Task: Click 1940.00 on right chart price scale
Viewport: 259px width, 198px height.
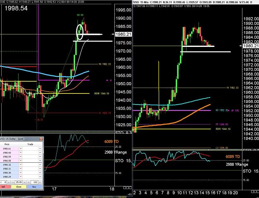Action: coord(251,139)
